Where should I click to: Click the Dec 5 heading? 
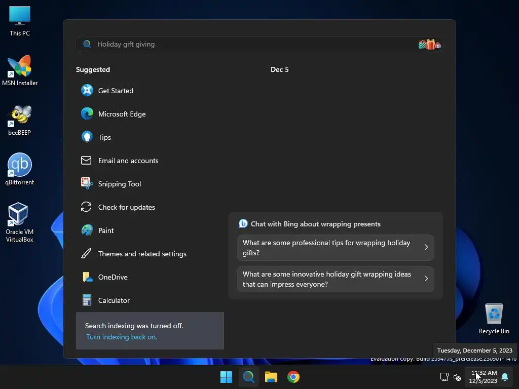tap(280, 69)
